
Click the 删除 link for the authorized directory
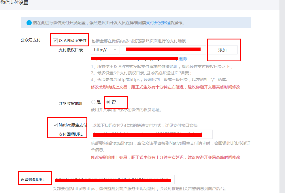click(x=183, y=59)
